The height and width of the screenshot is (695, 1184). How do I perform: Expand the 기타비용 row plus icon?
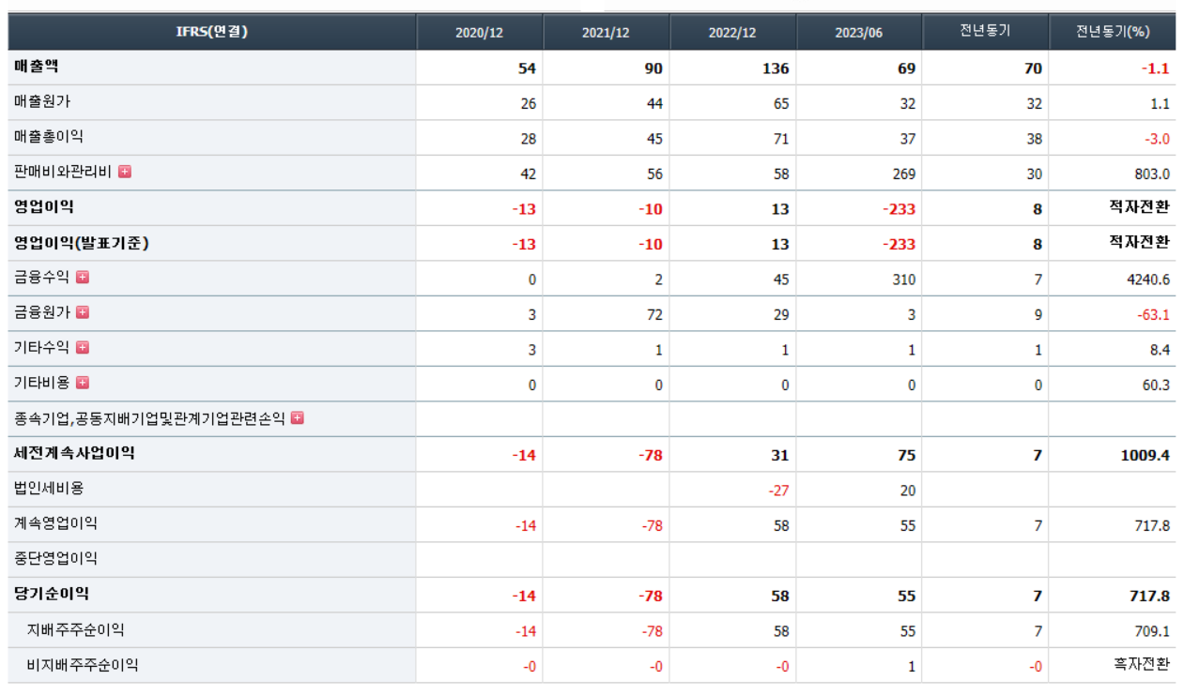point(83,383)
